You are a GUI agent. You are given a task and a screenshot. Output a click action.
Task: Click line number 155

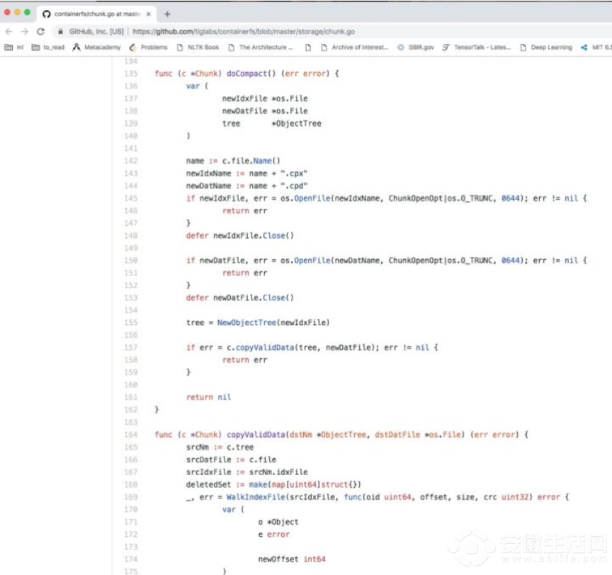pos(131,323)
